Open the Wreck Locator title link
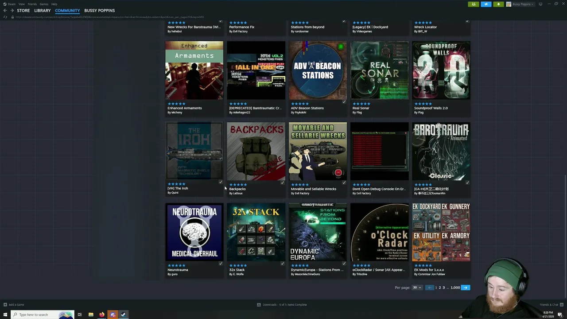 pyautogui.click(x=425, y=27)
